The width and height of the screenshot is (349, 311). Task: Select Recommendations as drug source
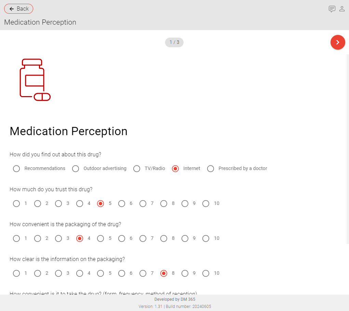click(x=16, y=169)
